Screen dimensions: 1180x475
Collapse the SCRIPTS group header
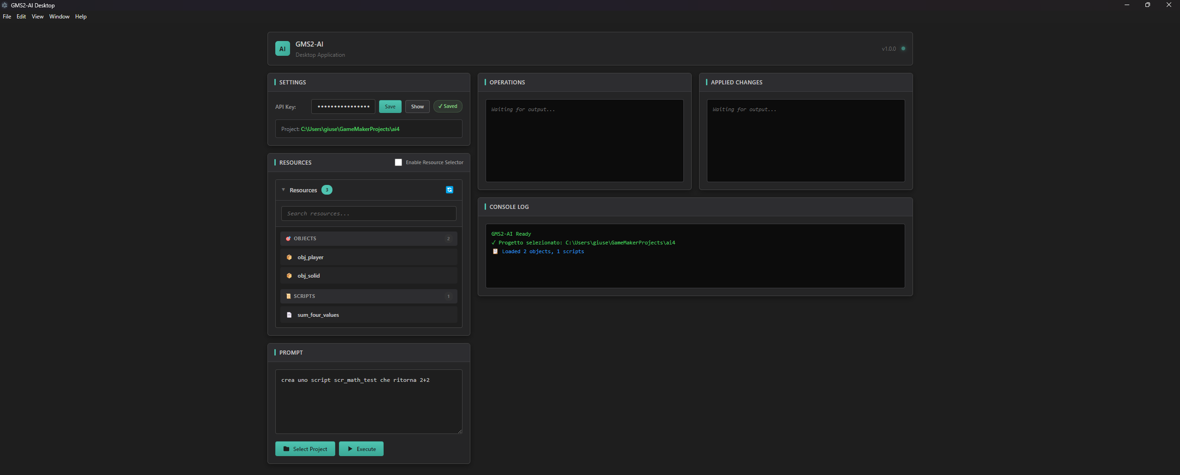369,296
